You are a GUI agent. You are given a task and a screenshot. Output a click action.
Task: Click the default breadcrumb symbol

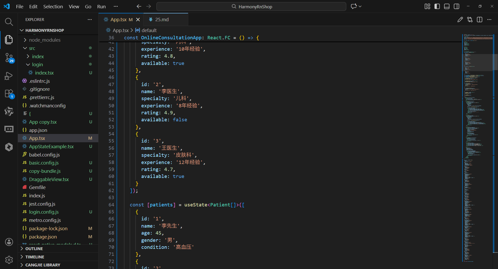pyautogui.click(x=146, y=30)
